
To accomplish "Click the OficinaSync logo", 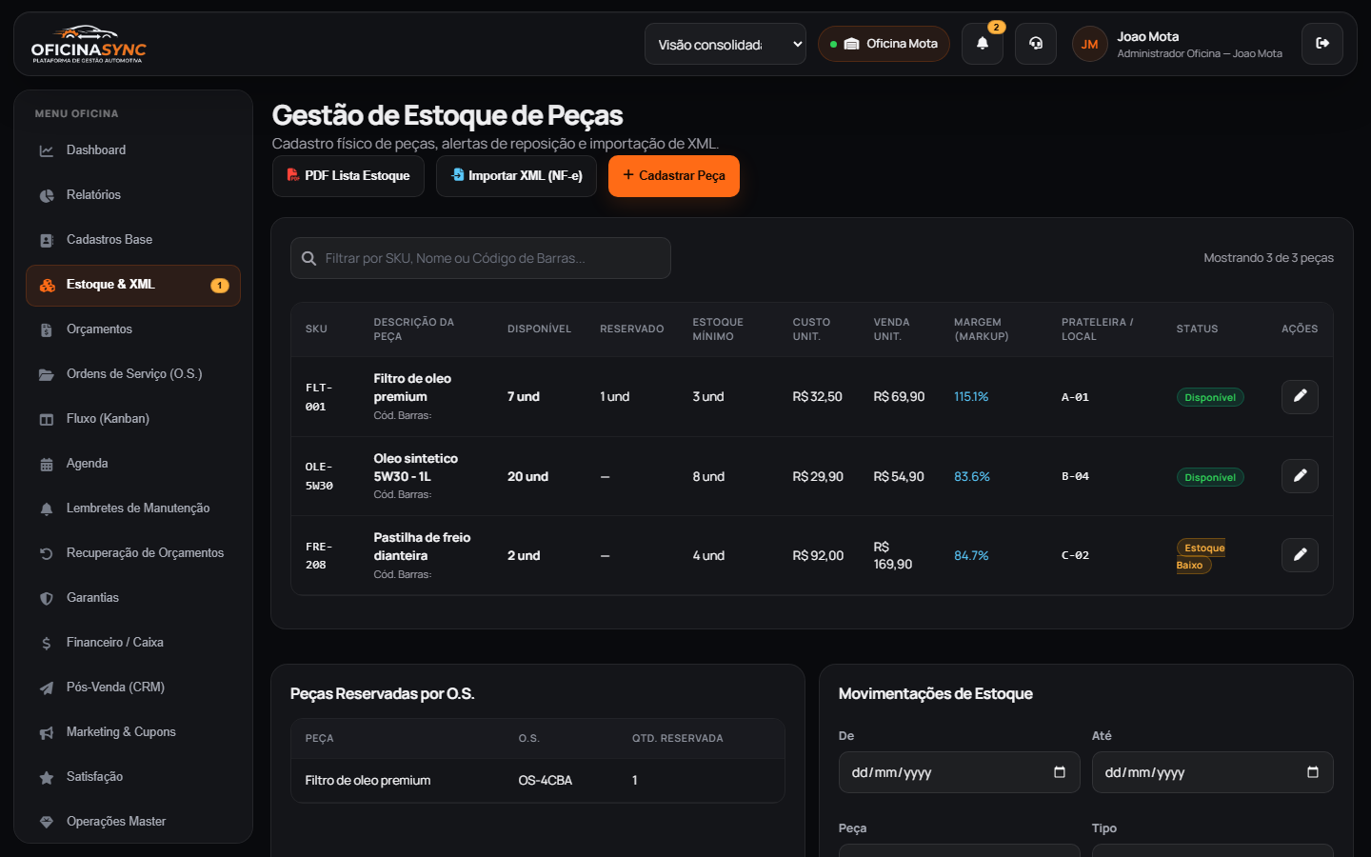I will [x=89, y=44].
